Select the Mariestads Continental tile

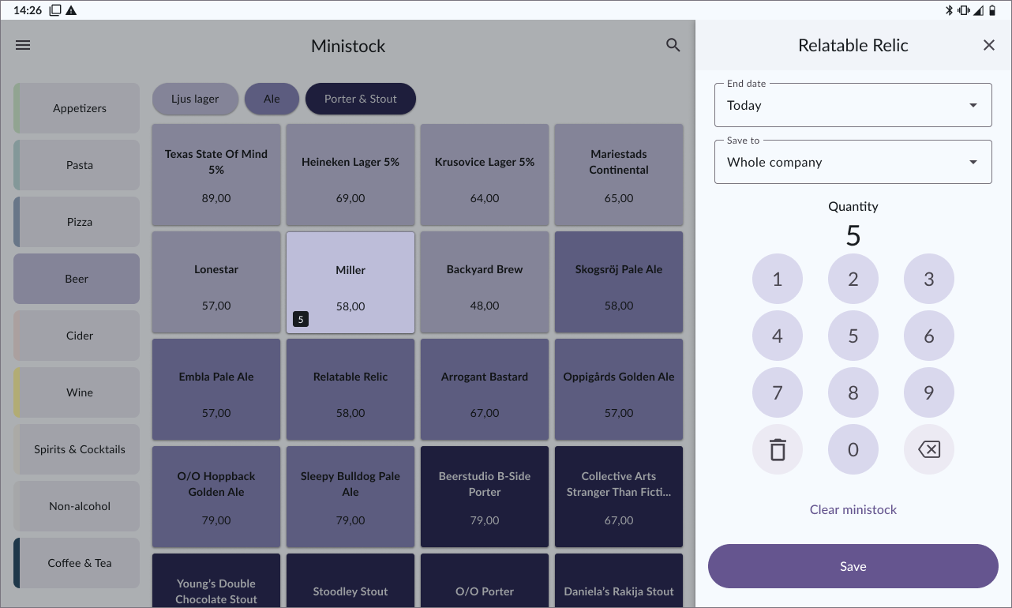(x=619, y=175)
